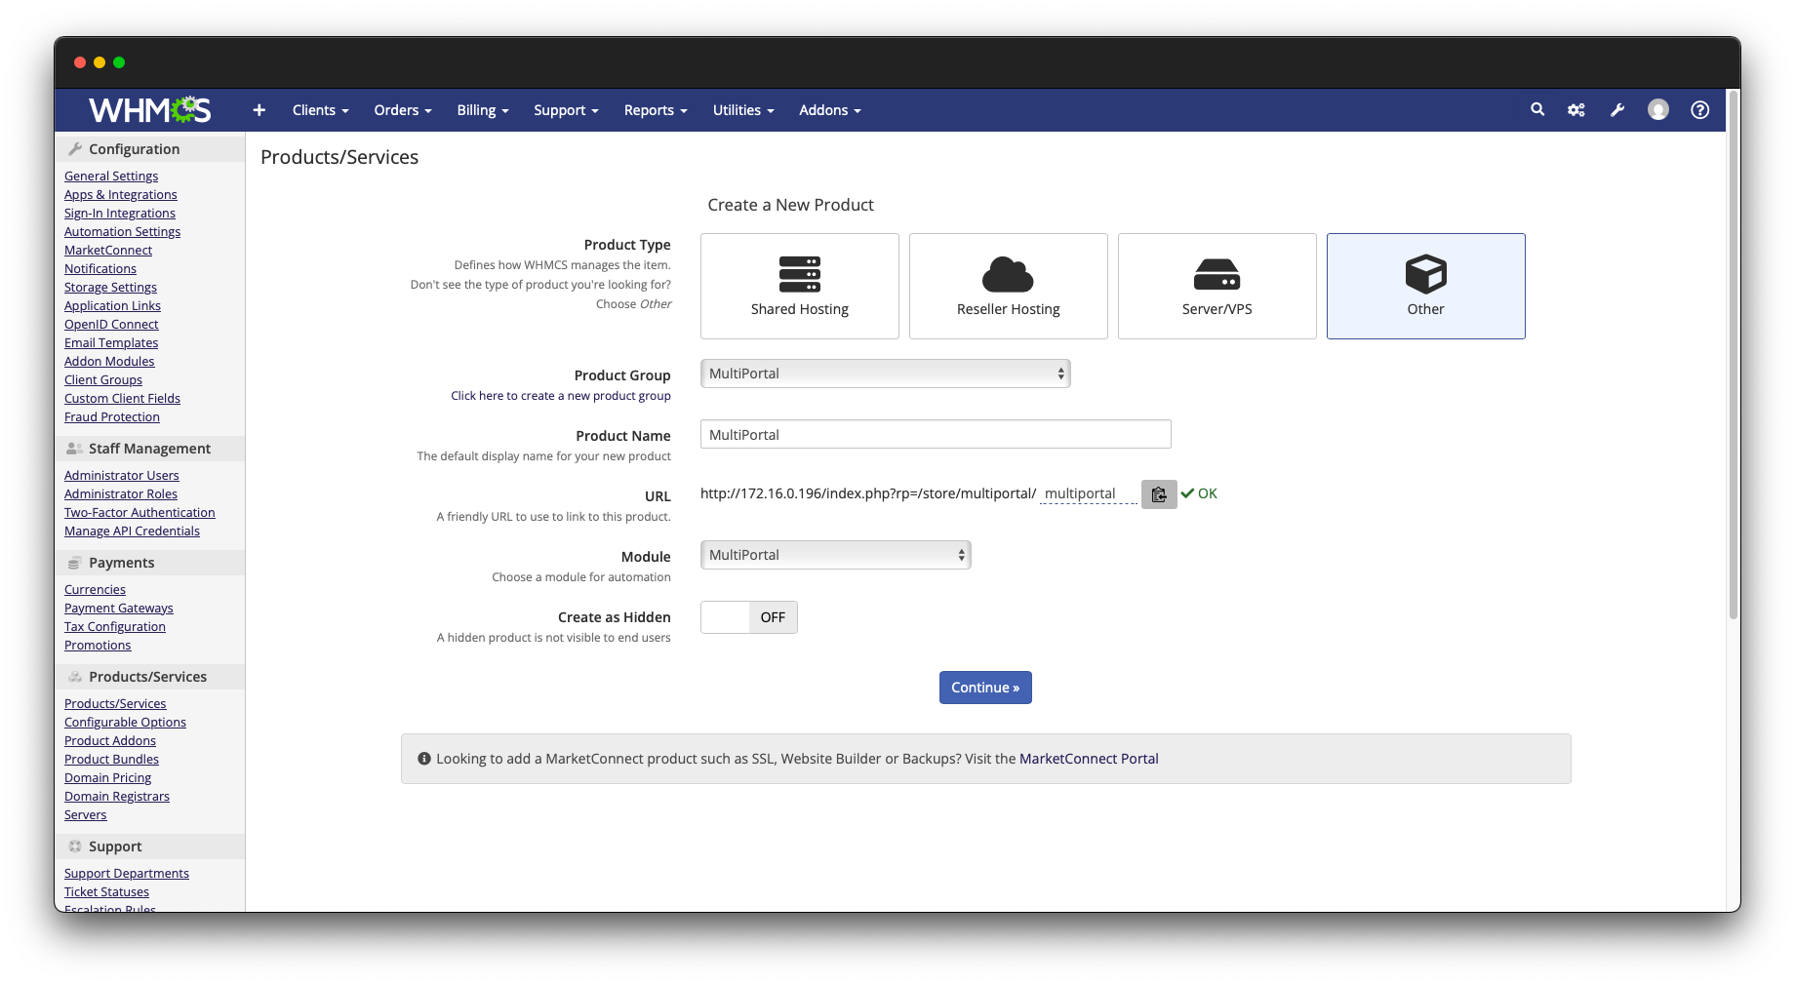Open Client Groups link

coord(103,380)
